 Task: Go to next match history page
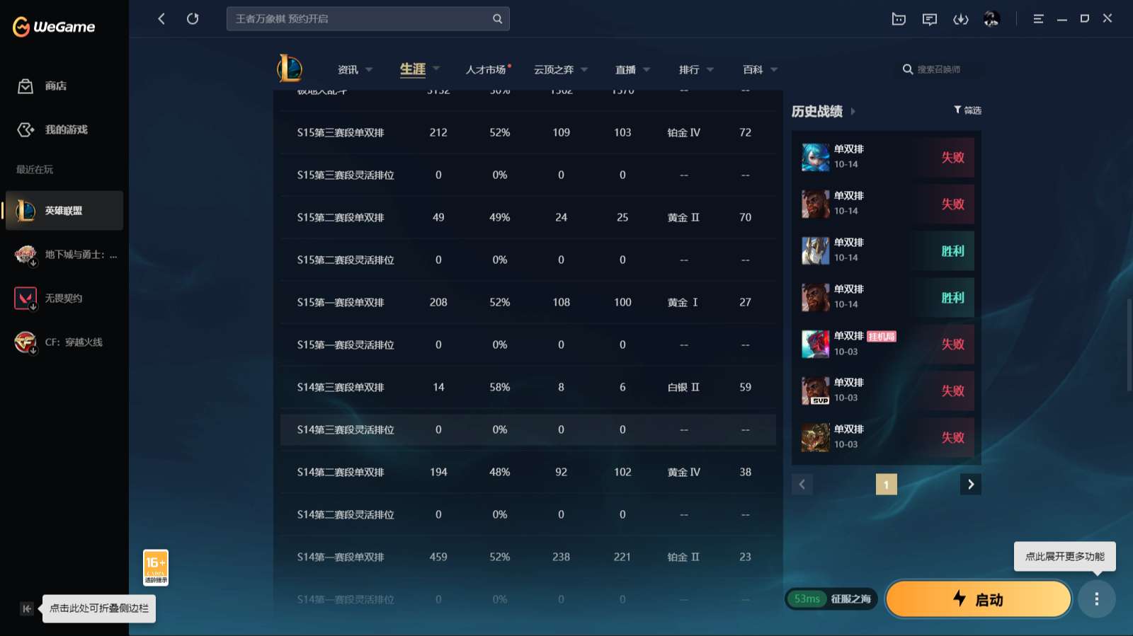pyautogui.click(x=970, y=485)
